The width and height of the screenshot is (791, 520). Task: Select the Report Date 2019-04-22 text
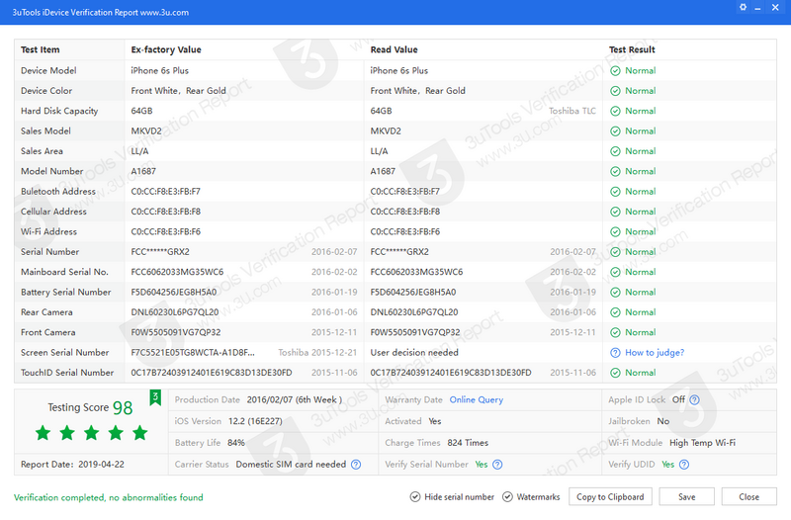click(x=72, y=465)
